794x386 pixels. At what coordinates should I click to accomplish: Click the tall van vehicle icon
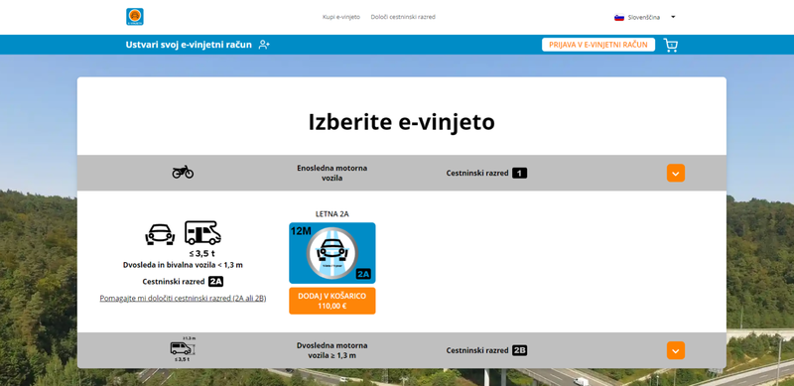(x=183, y=348)
